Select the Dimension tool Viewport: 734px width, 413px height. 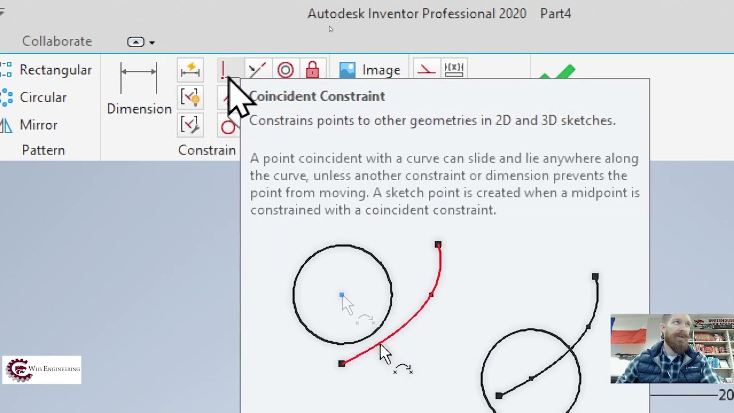139,88
